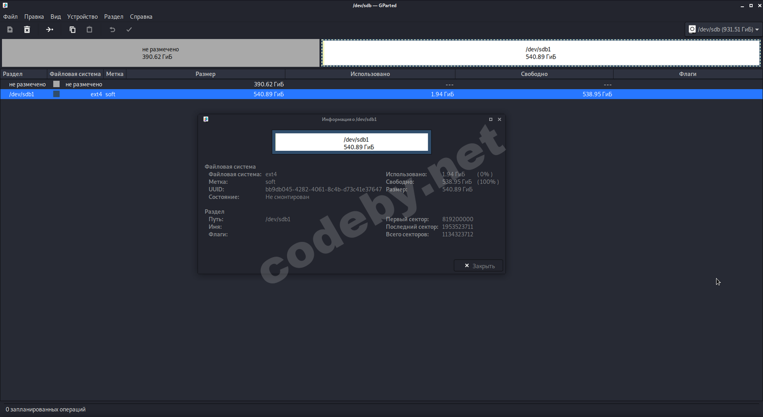Click the 'soft' label cell in the table

(110, 94)
